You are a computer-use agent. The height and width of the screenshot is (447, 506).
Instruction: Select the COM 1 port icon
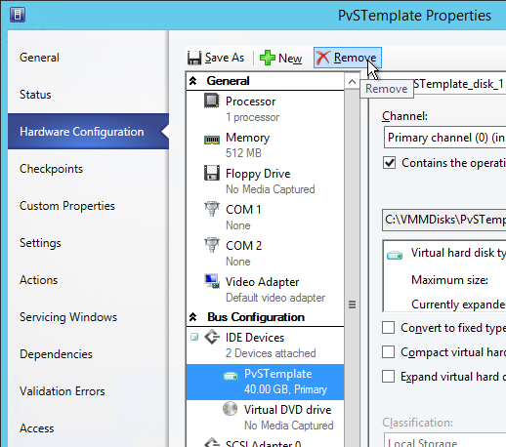pos(212,209)
